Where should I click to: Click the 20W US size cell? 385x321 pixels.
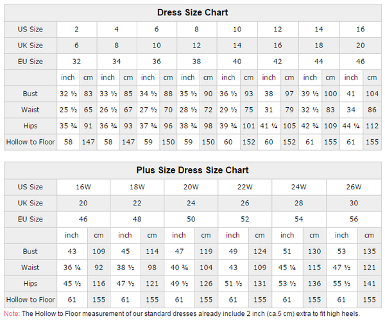[x=191, y=187]
